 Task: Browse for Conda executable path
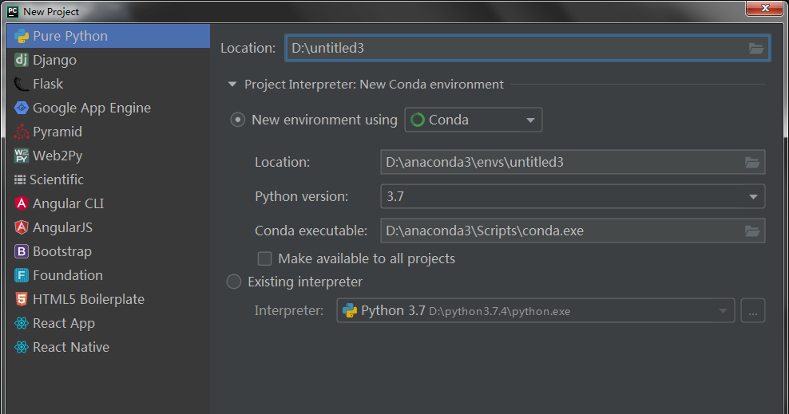coord(751,231)
